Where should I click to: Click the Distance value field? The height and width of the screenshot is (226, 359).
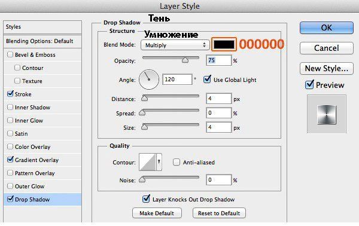(218, 99)
